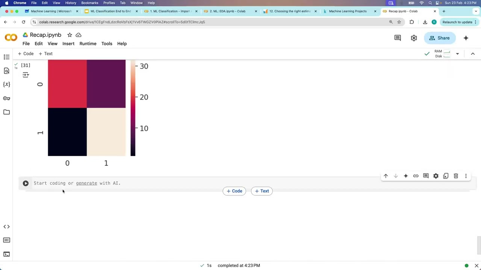This screenshot has width=481, height=270.
Task: Check the cloud save status icon
Action: coord(79,35)
